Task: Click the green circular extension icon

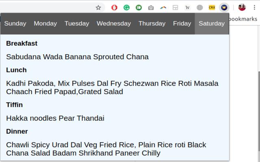Action: tap(139, 7)
